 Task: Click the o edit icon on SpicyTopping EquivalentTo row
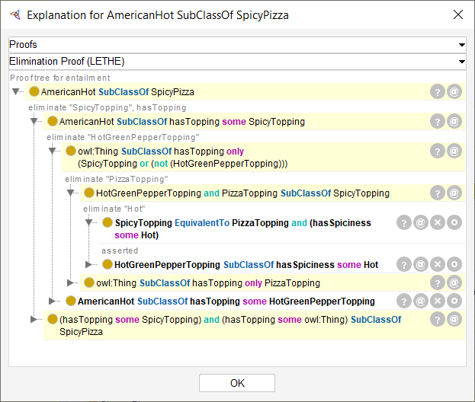454,222
